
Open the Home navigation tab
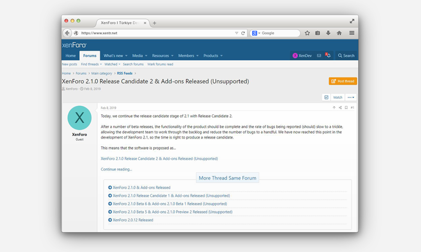coord(71,56)
